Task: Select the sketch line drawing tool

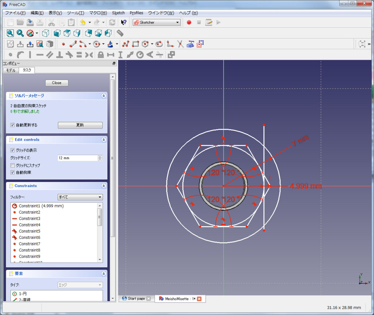Action: point(73,44)
